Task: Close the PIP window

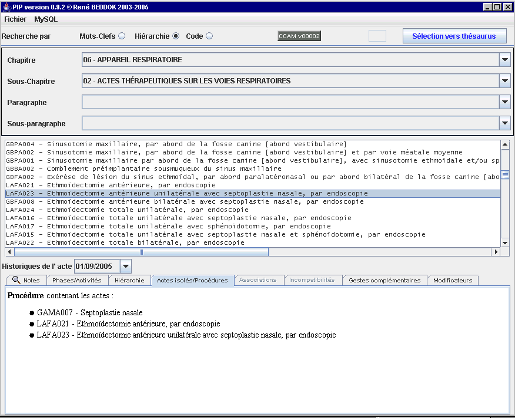Action: point(507,6)
